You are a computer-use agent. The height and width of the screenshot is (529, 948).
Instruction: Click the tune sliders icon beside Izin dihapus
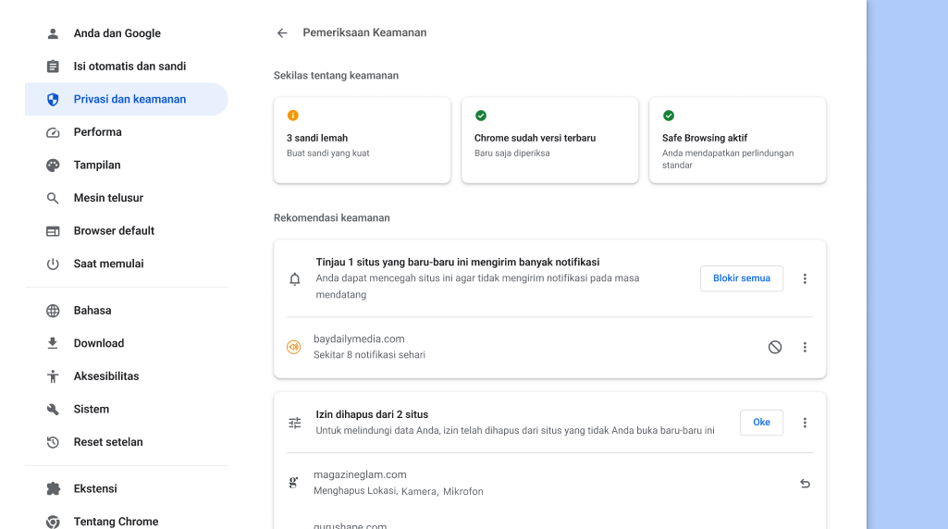tap(294, 423)
